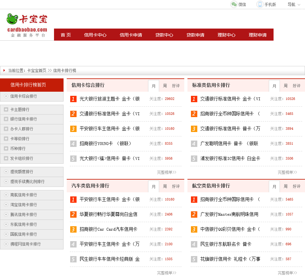Select the 信用卡综合排行 sidebar bullet
The height and width of the screenshot is (277, 305).
tap(6, 96)
